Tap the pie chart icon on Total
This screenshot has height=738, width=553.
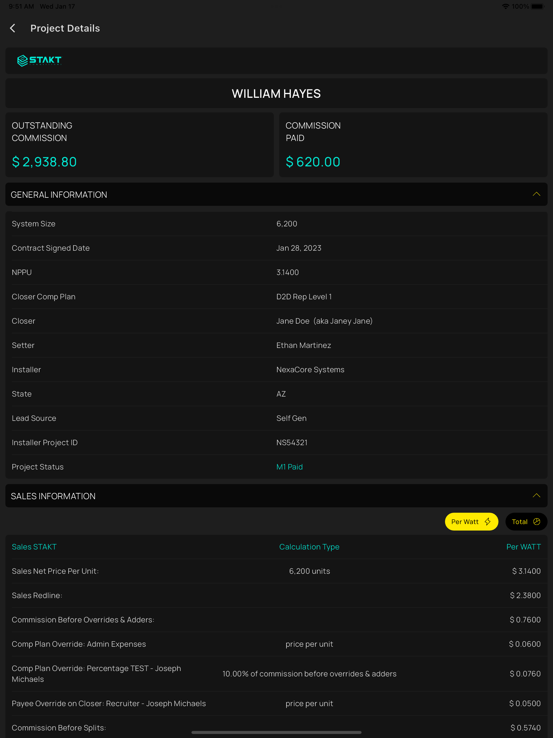click(537, 521)
